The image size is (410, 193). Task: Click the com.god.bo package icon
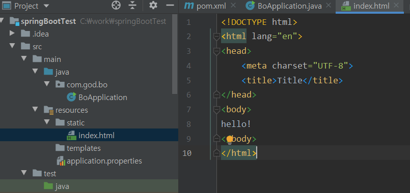point(60,84)
